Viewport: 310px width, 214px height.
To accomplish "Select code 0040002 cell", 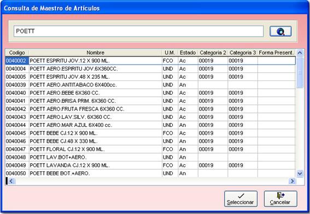I will [x=17, y=61].
